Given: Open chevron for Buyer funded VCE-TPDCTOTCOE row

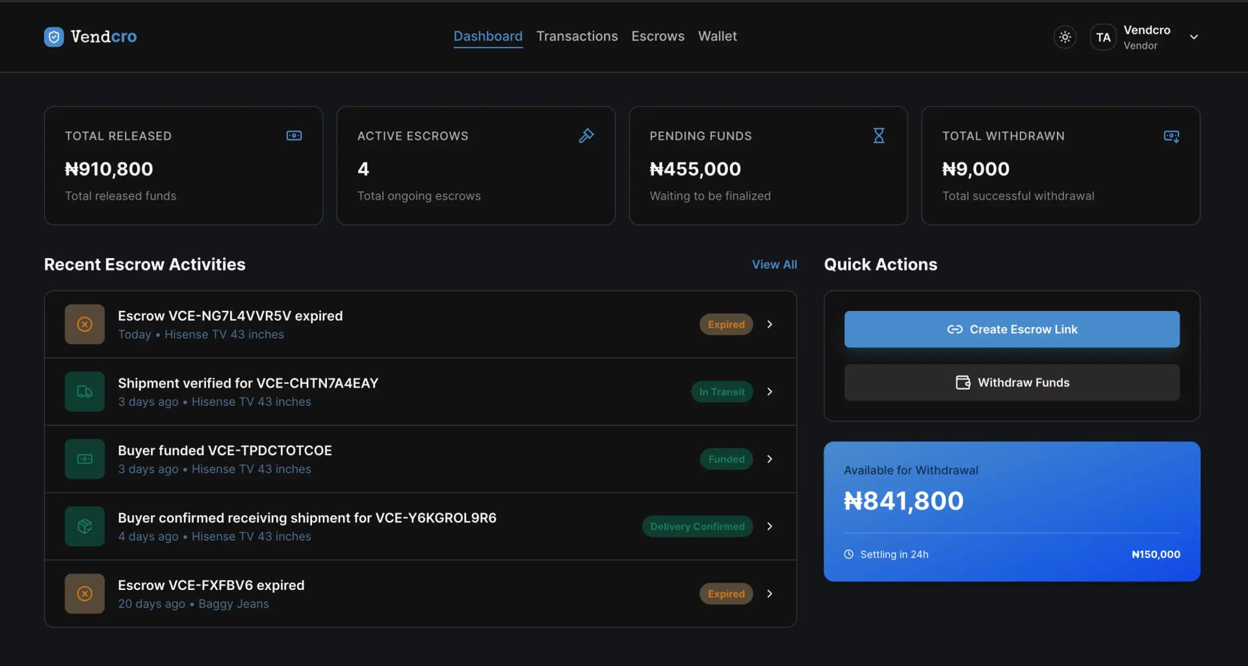Looking at the screenshot, I should (770, 459).
